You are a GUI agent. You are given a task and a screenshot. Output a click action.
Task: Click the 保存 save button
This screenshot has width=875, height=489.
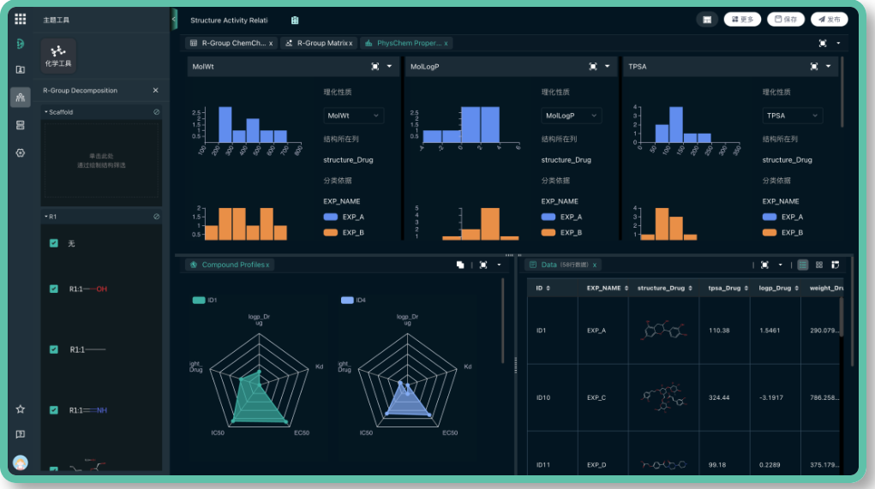pyautogui.click(x=785, y=19)
